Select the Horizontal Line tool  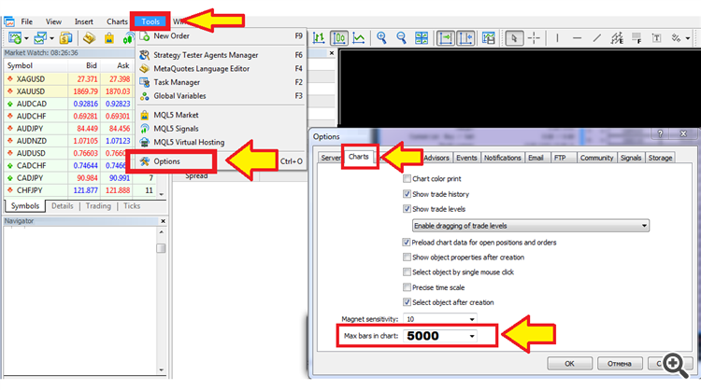578,38
